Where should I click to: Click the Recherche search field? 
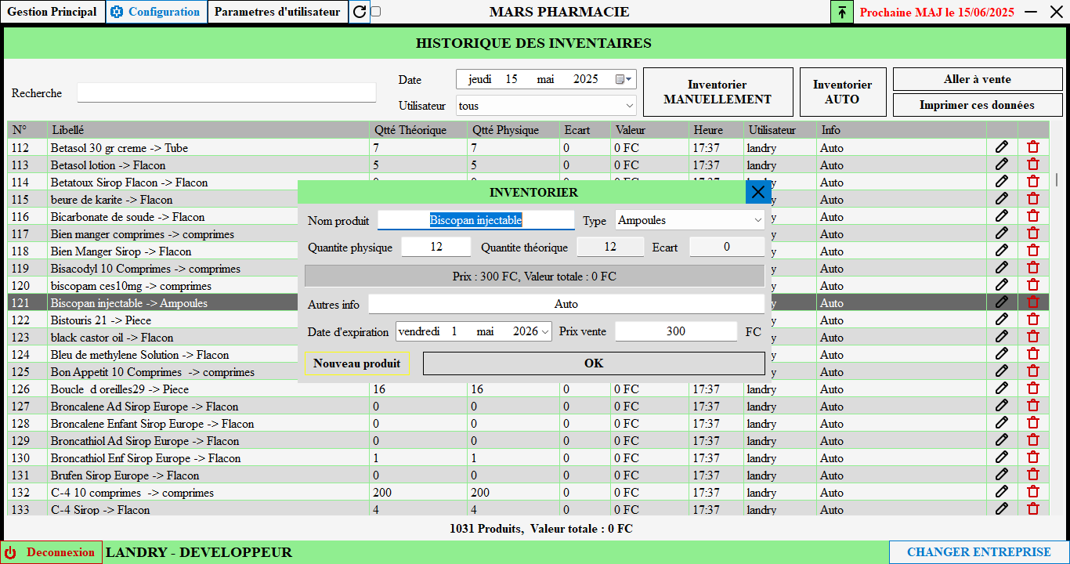(226, 92)
